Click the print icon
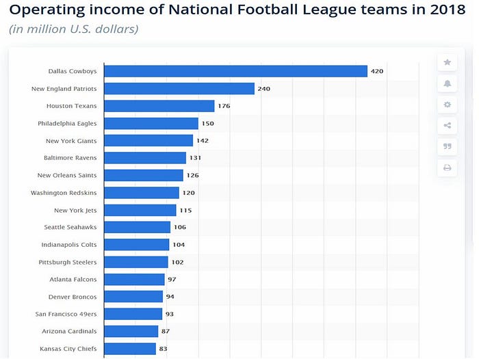 point(448,168)
